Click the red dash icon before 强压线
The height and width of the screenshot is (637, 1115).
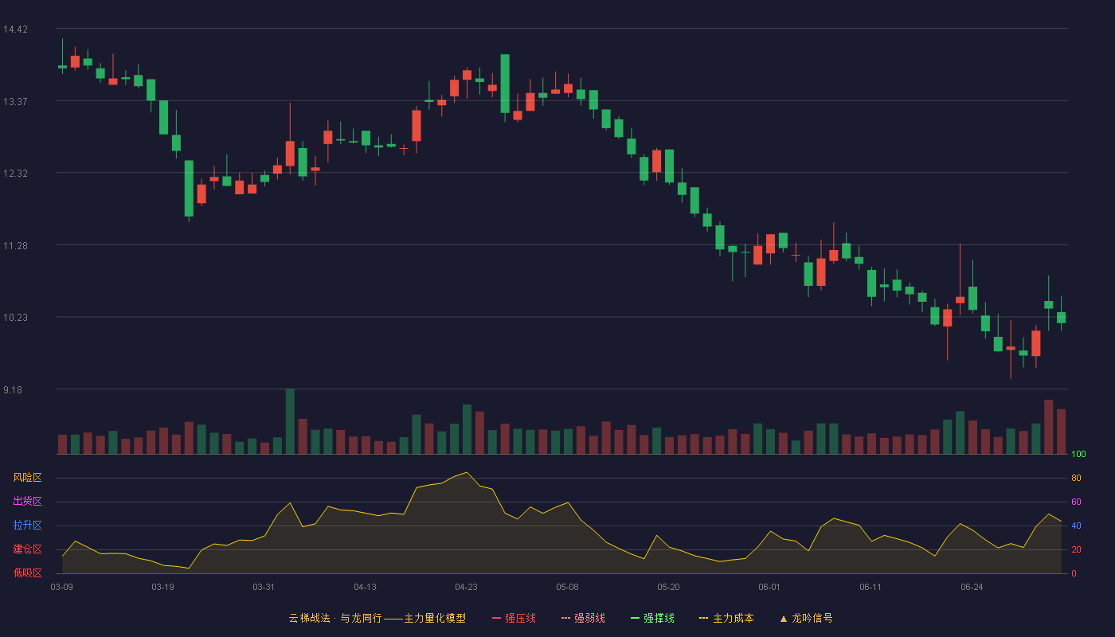tap(497, 618)
